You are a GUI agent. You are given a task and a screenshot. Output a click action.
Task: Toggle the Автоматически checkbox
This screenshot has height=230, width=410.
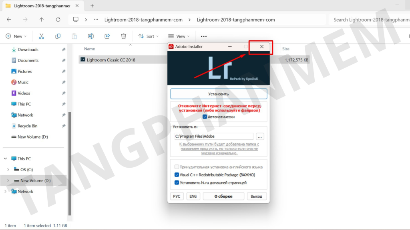pyautogui.click(x=205, y=117)
